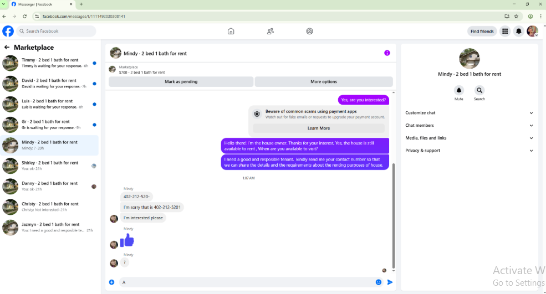Open Jazmyn's 2 bed 1 bath conversation
The width and height of the screenshot is (546, 294).
point(49,227)
